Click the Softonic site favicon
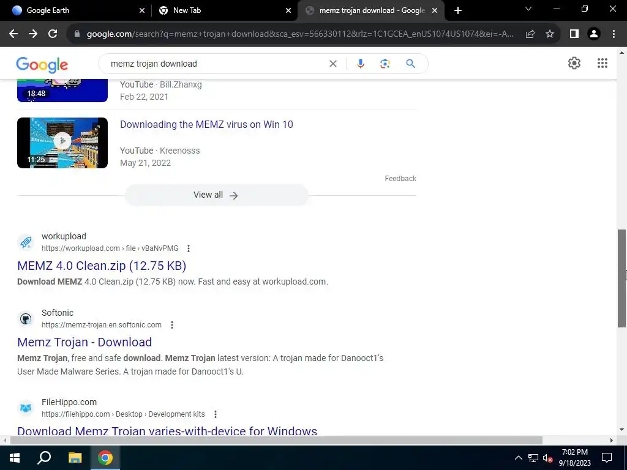This screenshot has width=627, height=470. click(26, 318)
